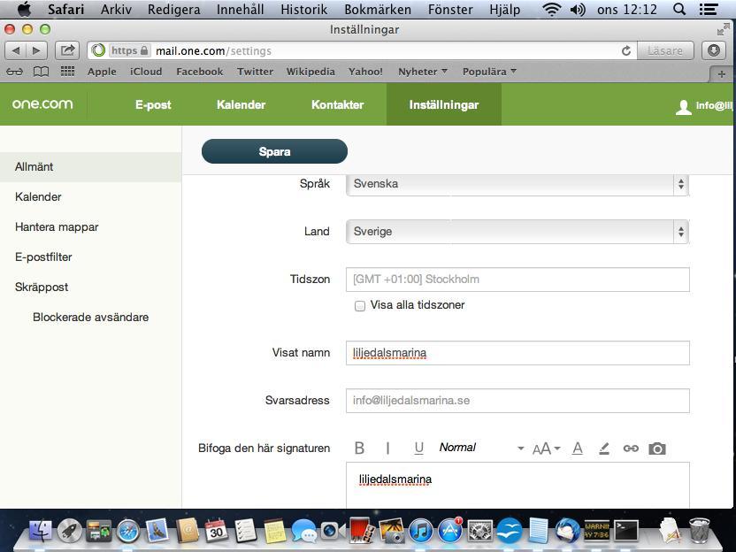Viewport: 736px width, 552px height.
Task: Open the Reading List glasses icon
Action: (x=14, y=72)
